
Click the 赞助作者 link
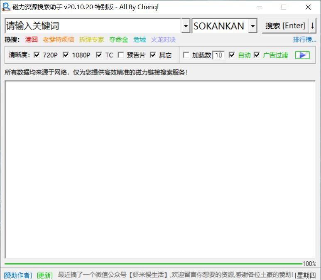[18, 275]
